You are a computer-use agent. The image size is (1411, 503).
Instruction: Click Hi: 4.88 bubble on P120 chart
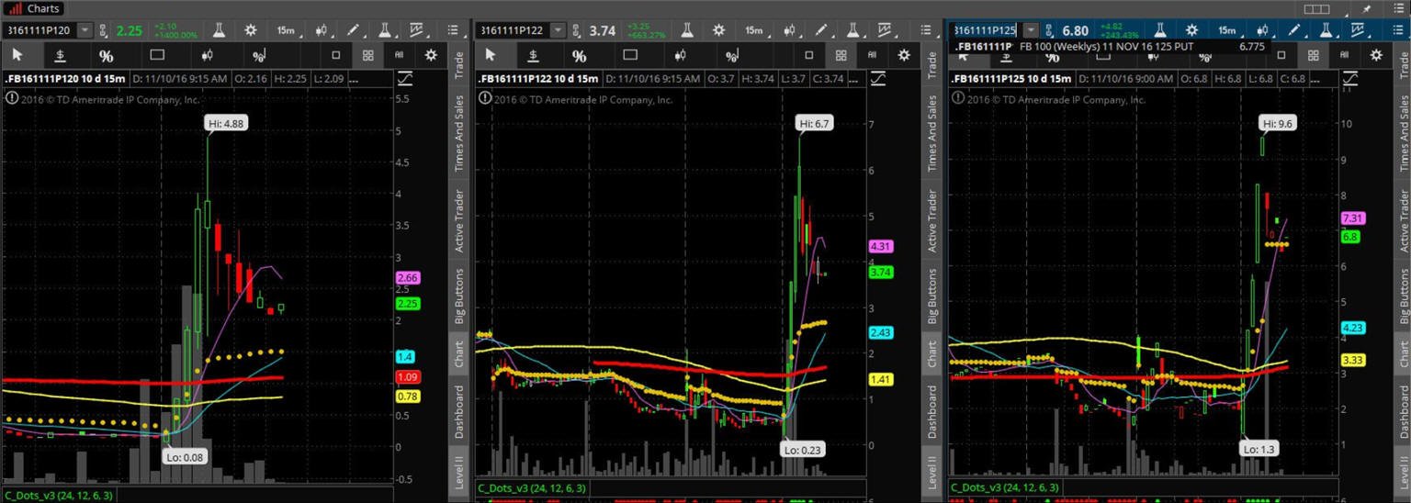[226, 121]
